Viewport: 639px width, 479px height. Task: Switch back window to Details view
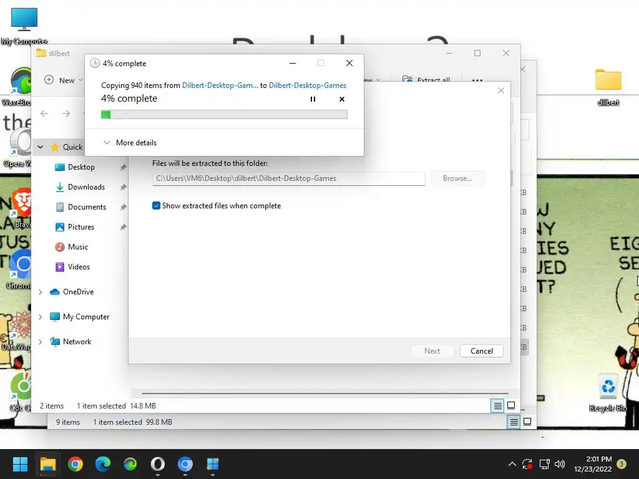point(514,422)
